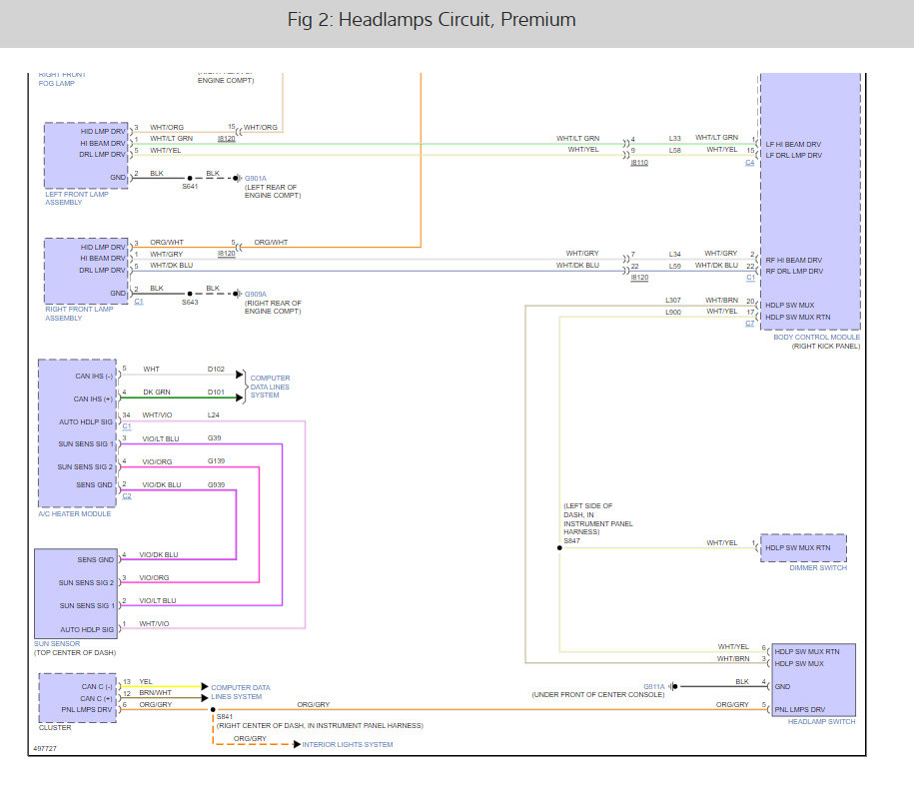Click the RF DRL LMP DRV pin label
The height and width of the screenshot is (785, 914).
coord(794,272)
